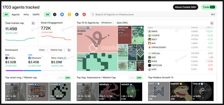Switch Top smart eng. panel to 6H
This screenshot has width=224, height=105.
61,78
